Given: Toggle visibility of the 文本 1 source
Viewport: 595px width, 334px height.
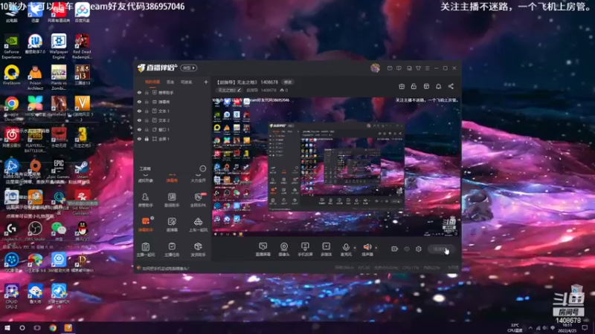Looking at the screenshot, I should coord(139,111).
